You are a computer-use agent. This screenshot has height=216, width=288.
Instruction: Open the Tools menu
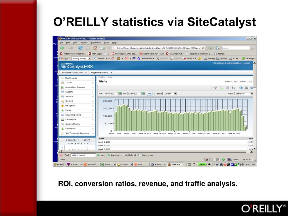pos(106,43)
